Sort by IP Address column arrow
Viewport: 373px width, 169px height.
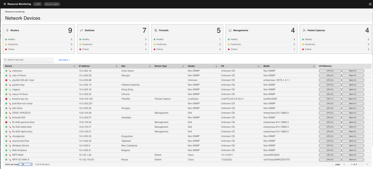117,66
